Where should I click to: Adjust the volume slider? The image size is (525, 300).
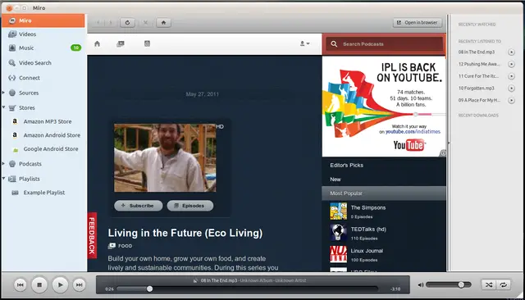449,284
